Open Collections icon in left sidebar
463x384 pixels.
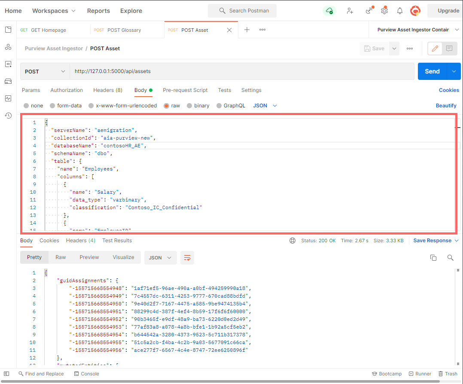point(8,30)
